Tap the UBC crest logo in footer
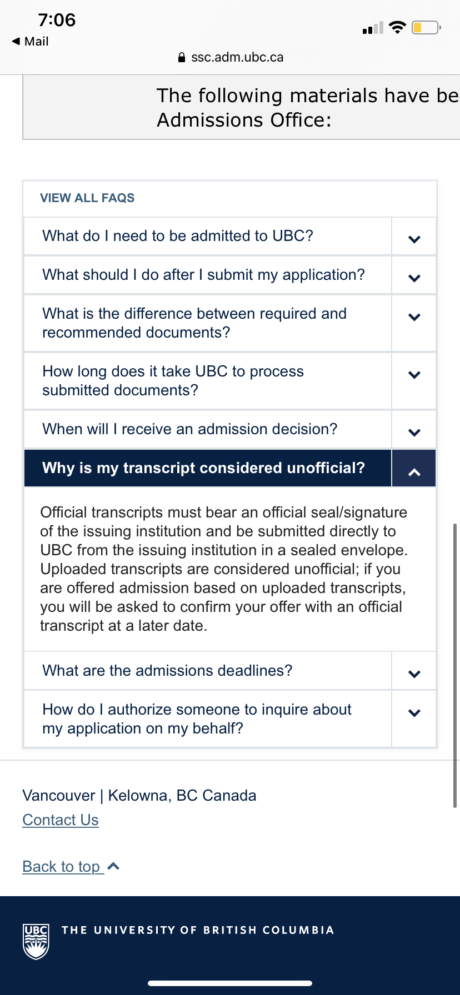Viewport: 460px width, 995px height. click(x=36, y=941)
